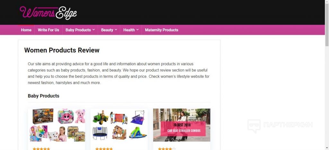
Task: Click the Baby Products section heading
Action: [x=44, y=96]
